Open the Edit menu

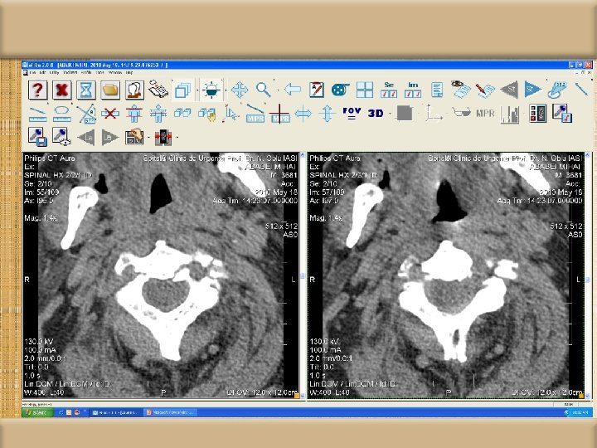43,72
